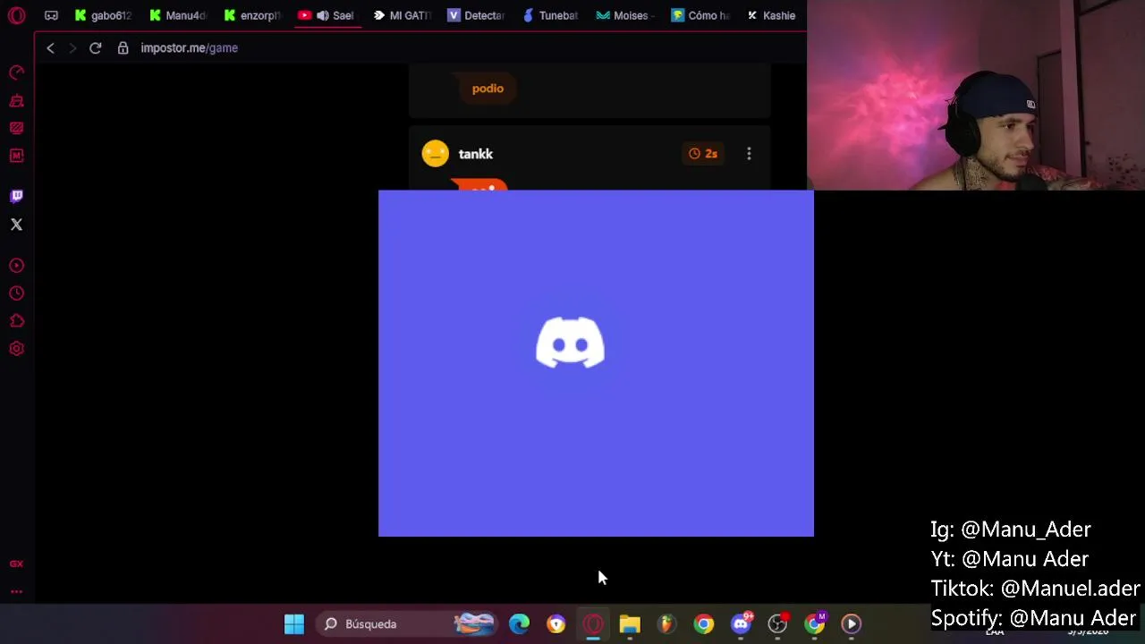The height and width of the screenshot is (644, 1145).
Task: Switch to the Kashie tab
Action: (x=771, y=15)
